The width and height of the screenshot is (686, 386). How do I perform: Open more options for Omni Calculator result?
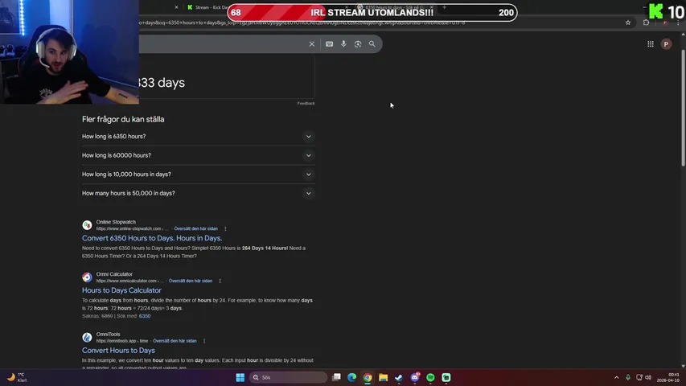[220, 281]
